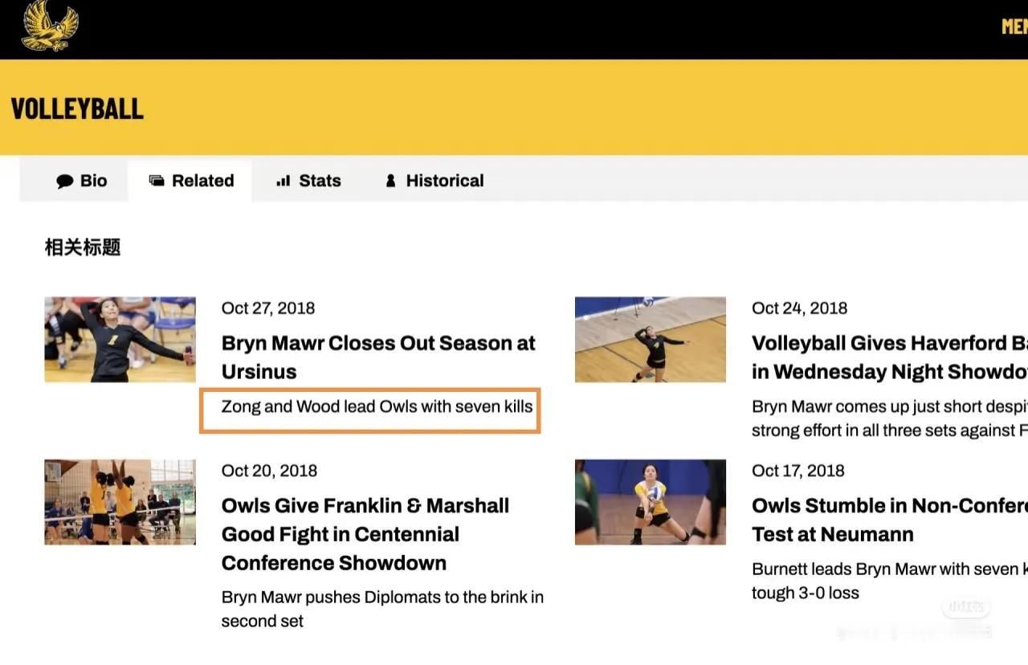This screenshot has width=1028, height=665.
Task: Click the Bryn Mawr comes up just short summary
Action: 890,418
